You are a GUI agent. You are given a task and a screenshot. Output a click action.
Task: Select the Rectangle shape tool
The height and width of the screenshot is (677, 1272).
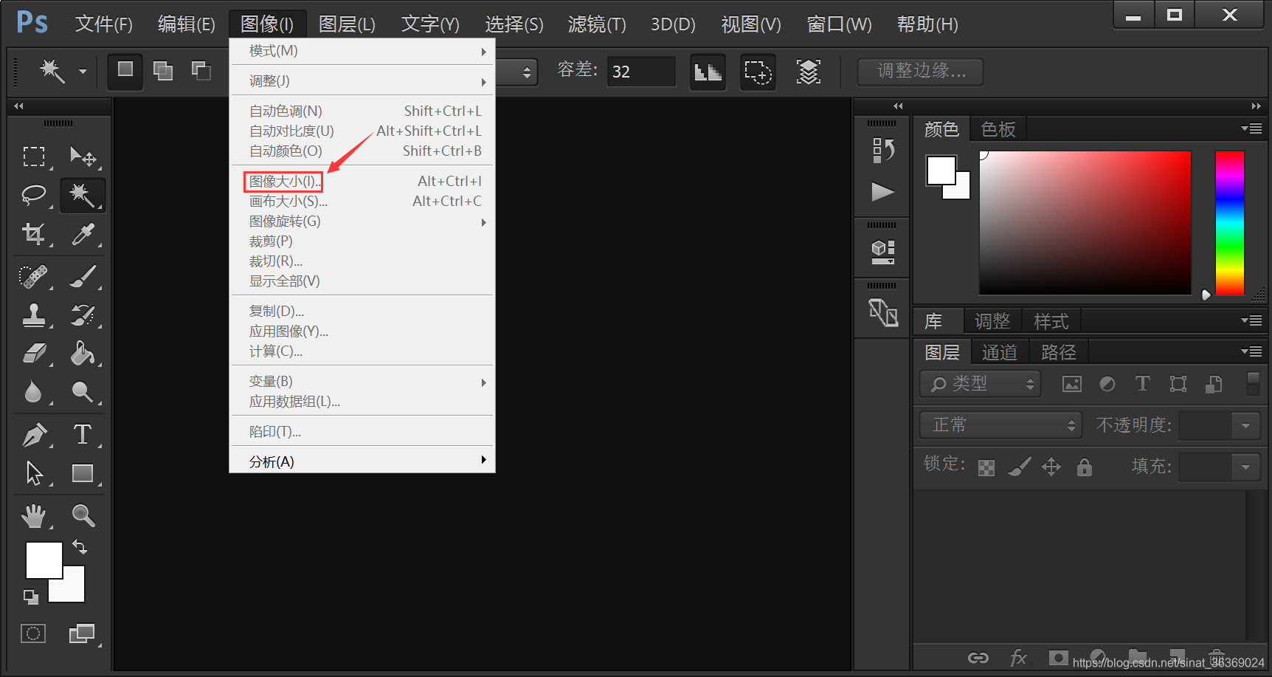(83, 473)
